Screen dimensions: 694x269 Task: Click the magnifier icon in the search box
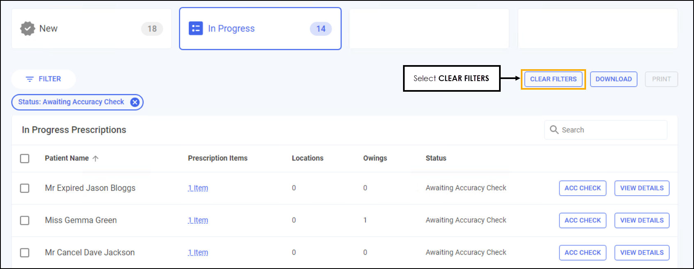(554, 130)
